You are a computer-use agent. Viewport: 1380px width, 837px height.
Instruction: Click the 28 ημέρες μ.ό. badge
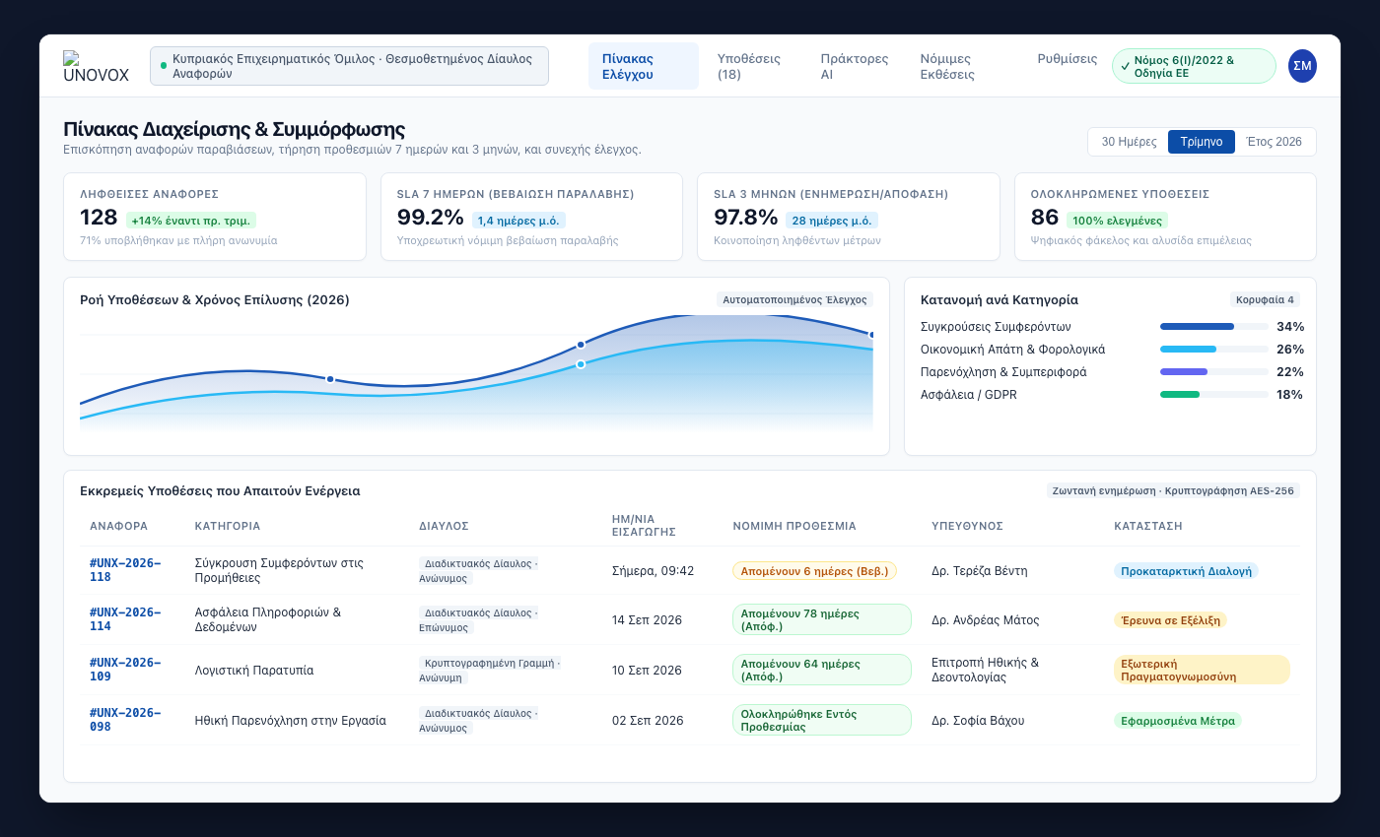pos(832,221)
